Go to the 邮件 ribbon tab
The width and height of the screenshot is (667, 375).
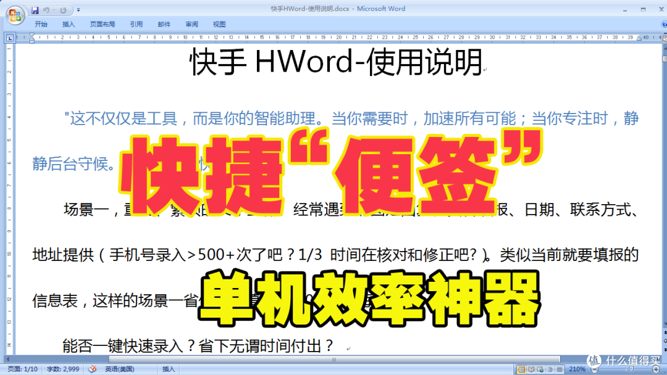click(x=164, y=24)
